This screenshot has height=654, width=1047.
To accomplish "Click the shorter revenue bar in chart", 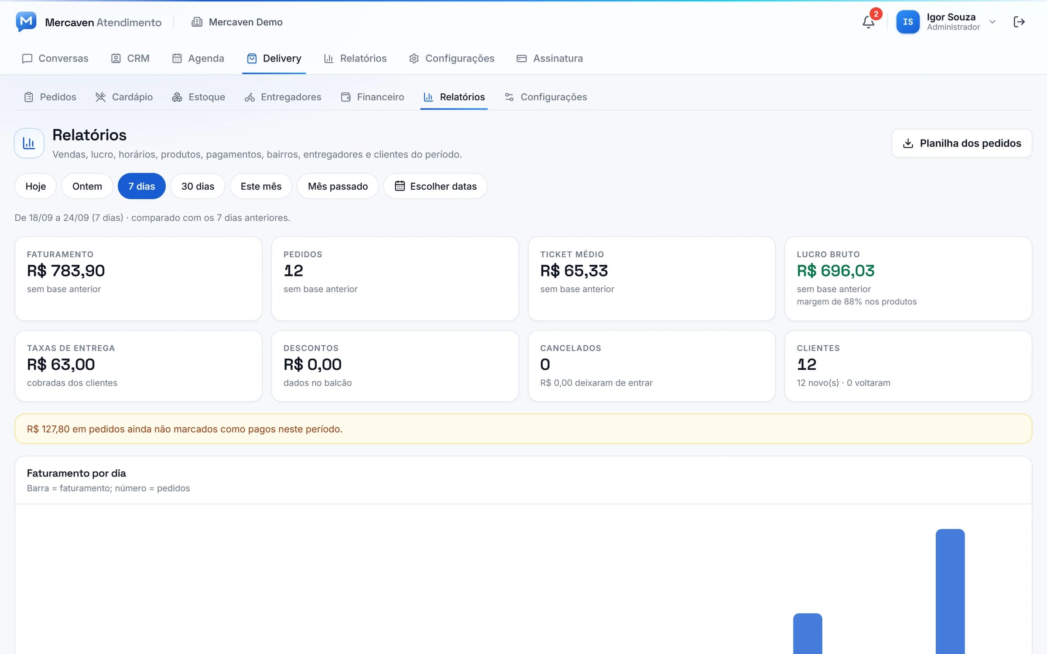I will (x=807, y=634).
